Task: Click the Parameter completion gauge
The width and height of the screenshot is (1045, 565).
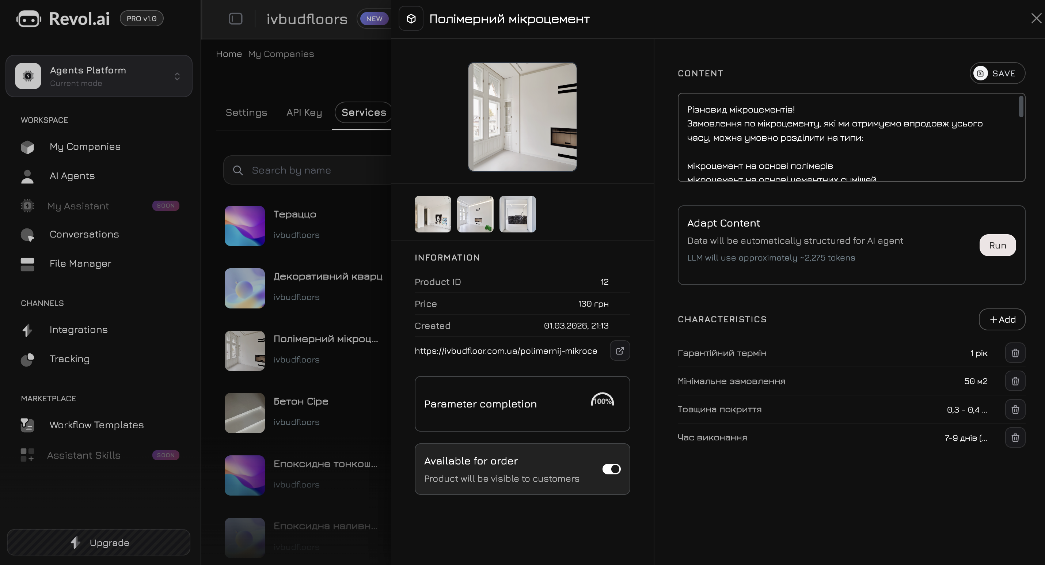Action: point(603,401)
